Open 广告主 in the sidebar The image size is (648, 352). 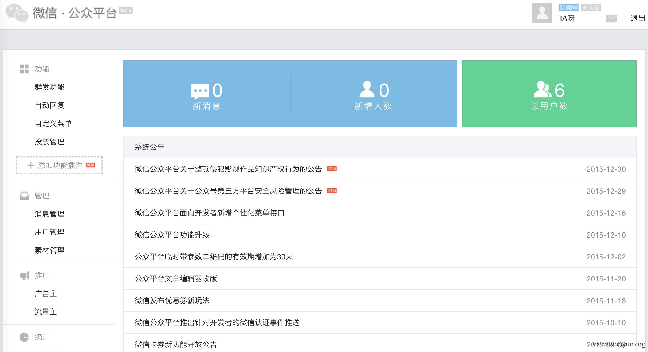pos(46,294)
